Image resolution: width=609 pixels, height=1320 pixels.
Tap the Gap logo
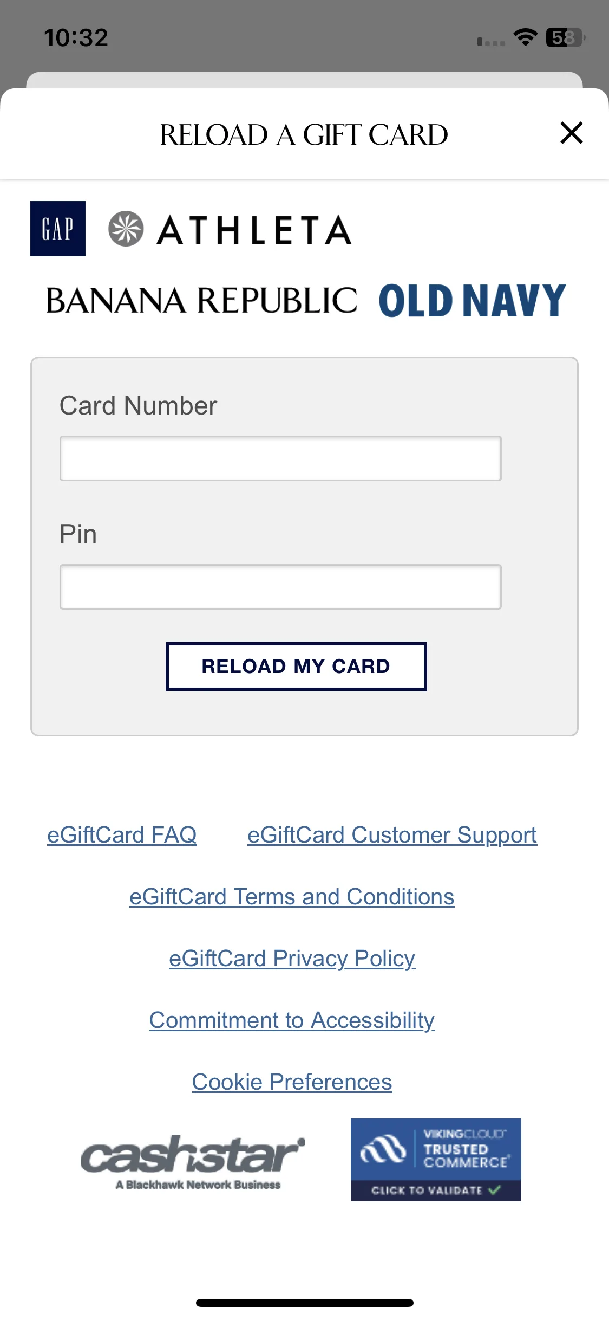58,229
